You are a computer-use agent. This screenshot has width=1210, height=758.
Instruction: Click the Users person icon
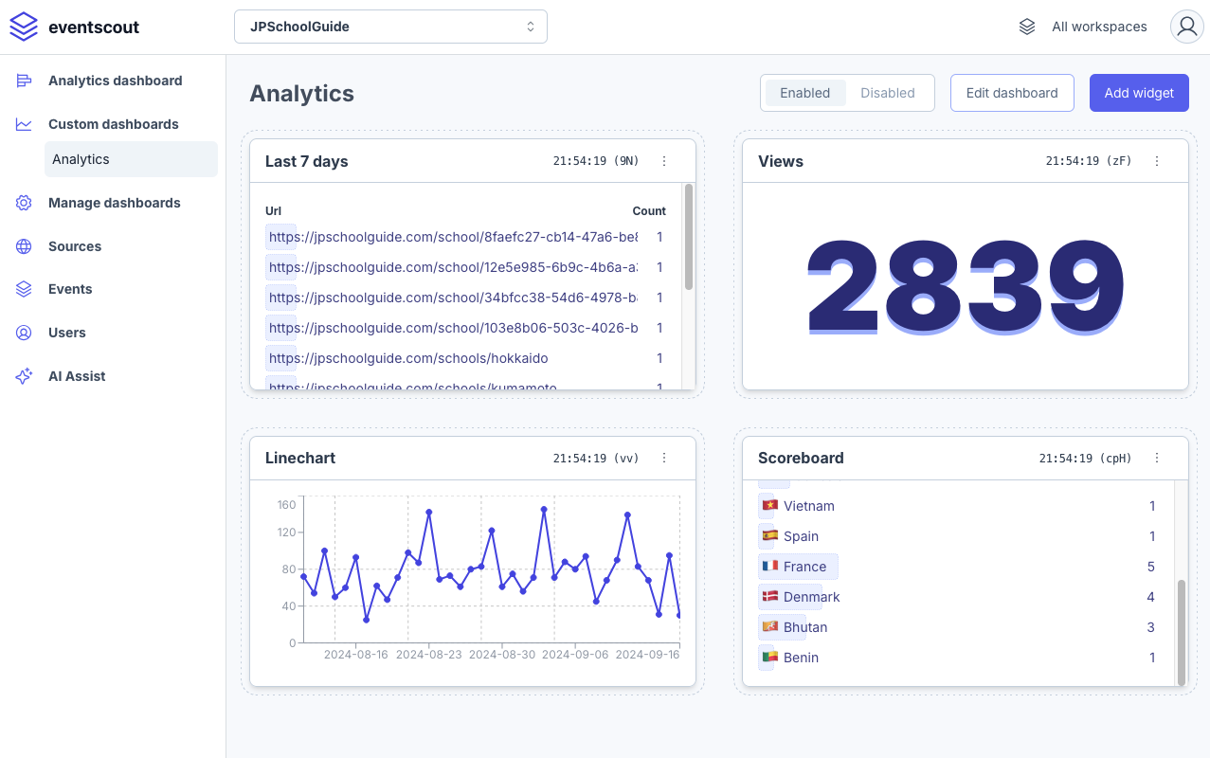click(x=24, y=333)
